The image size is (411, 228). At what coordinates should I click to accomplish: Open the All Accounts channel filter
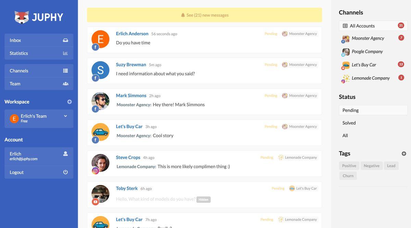tap(373, 26)
